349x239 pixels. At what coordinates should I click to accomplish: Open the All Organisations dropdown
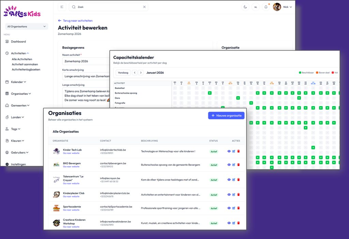point(26,27)
